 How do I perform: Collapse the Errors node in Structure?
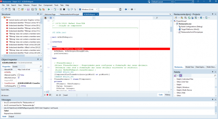pyautogui.click(x=2, y=17)
